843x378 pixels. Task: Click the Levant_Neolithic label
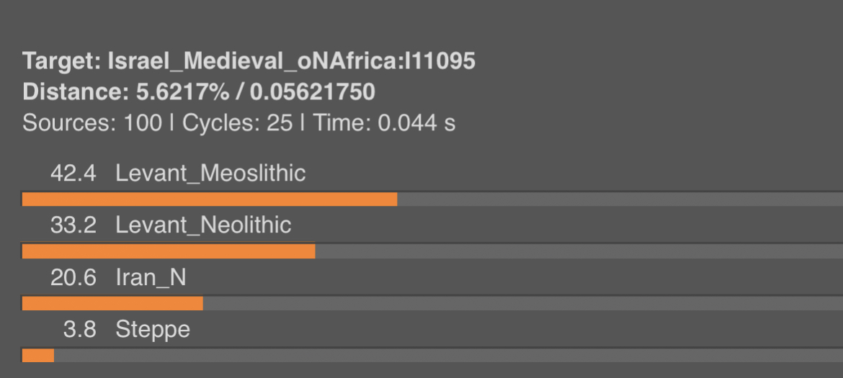click(203, 225)
